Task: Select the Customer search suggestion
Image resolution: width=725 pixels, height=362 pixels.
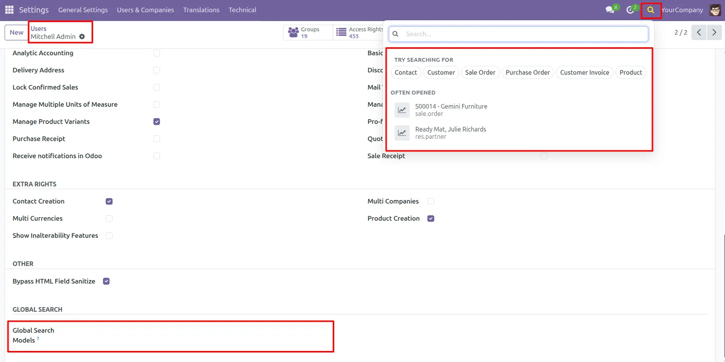Action: [441, 72]
